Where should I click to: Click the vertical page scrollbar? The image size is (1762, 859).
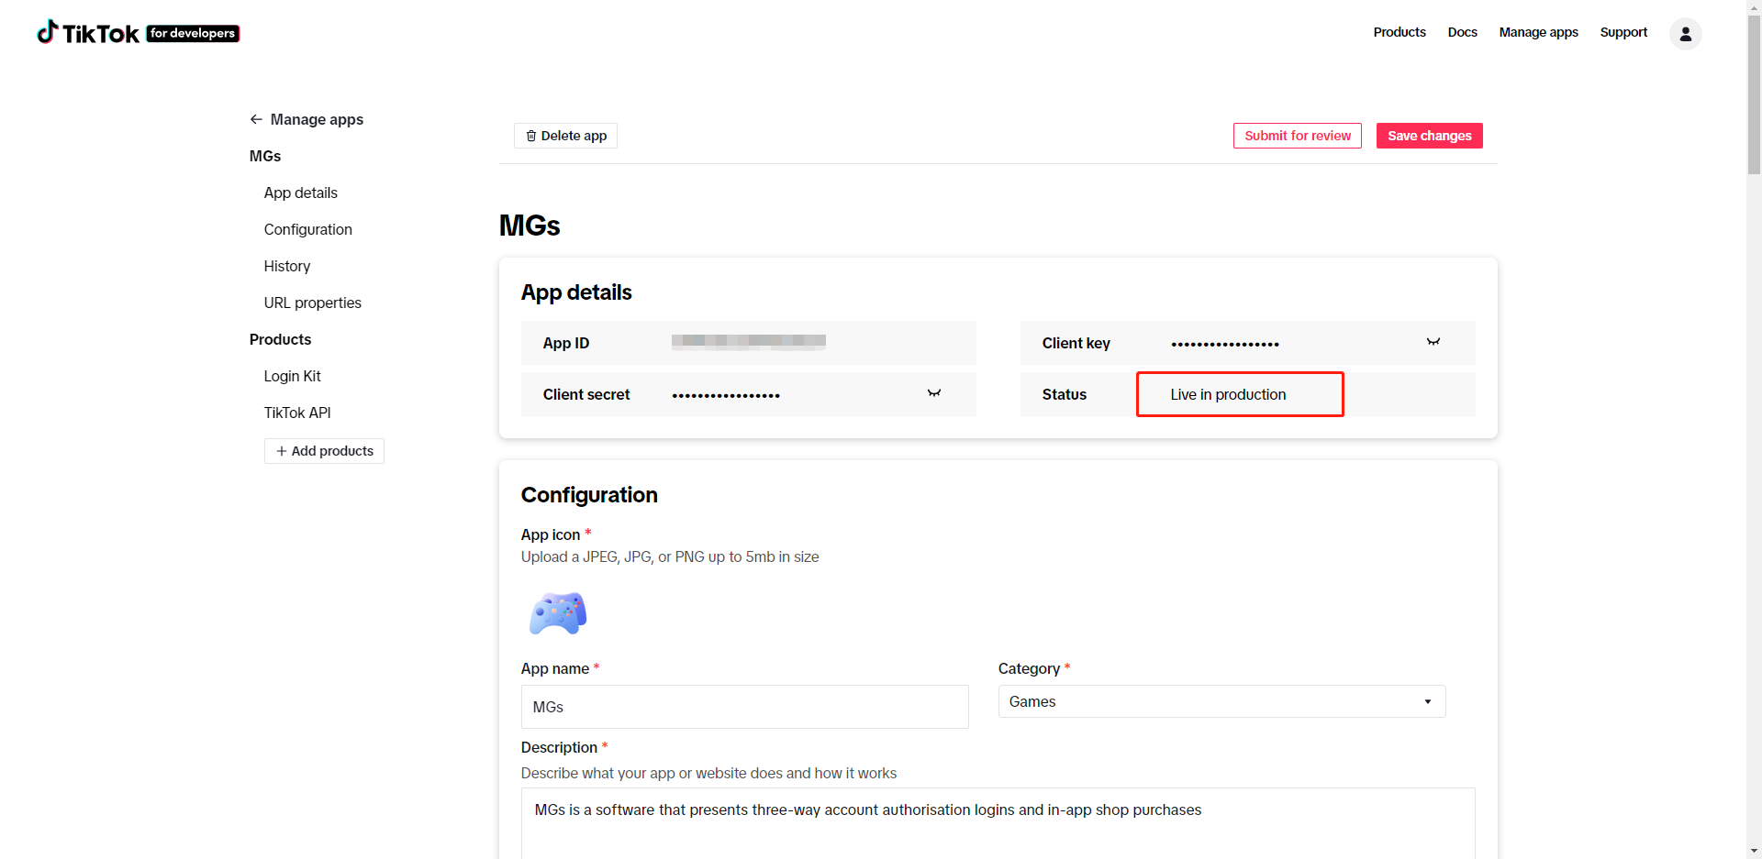coord(1754,94)
